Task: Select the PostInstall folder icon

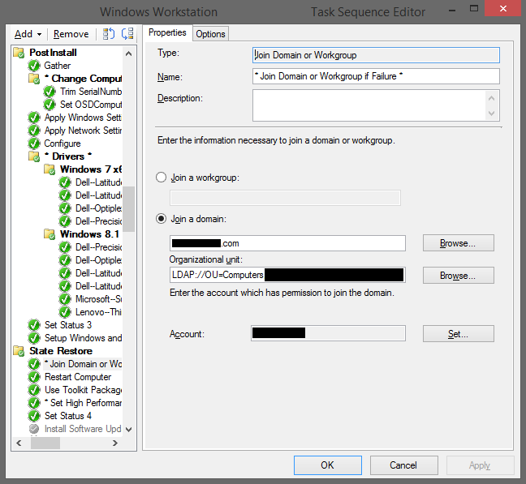Action: (19, 53)
